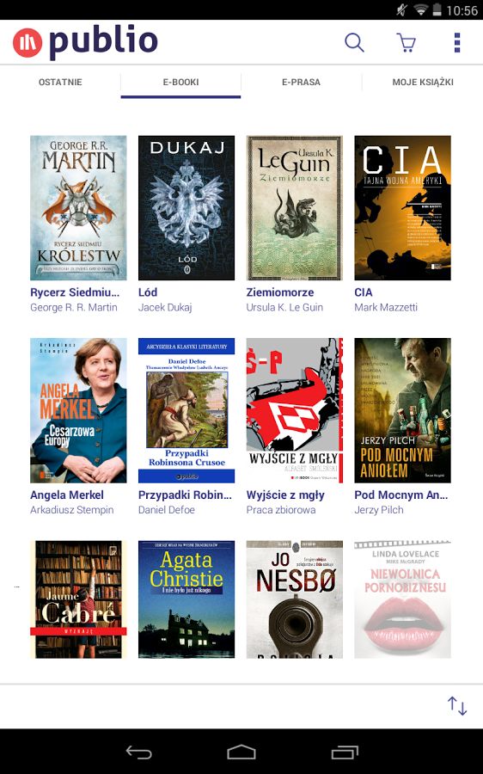Switch to the E-prasa tab
Viewport: 483px width, 774px height.
pos(301,82)
